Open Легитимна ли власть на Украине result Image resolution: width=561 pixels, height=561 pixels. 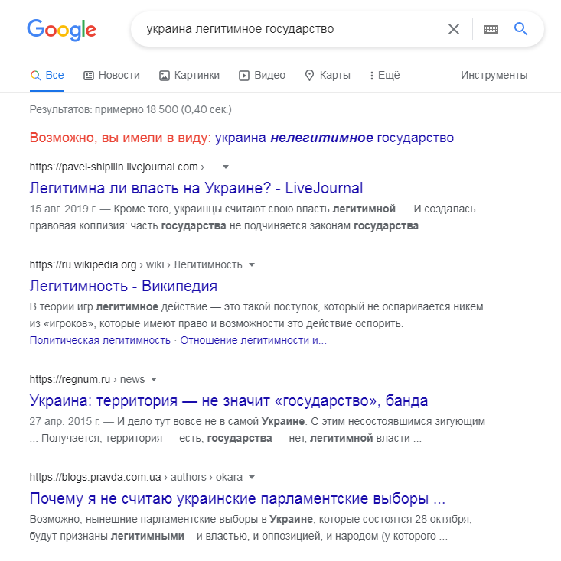196,188
